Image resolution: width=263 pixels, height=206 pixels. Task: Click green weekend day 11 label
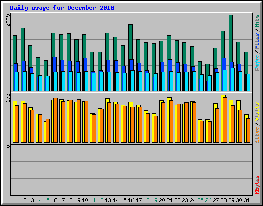click(x=92, y=200)
